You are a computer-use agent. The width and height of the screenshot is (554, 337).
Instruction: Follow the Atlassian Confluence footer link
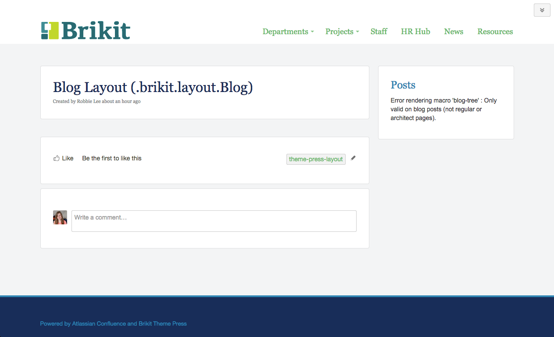point(99,324)
